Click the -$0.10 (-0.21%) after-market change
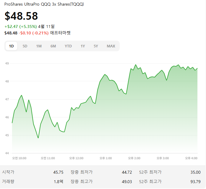 pos(34,33)
